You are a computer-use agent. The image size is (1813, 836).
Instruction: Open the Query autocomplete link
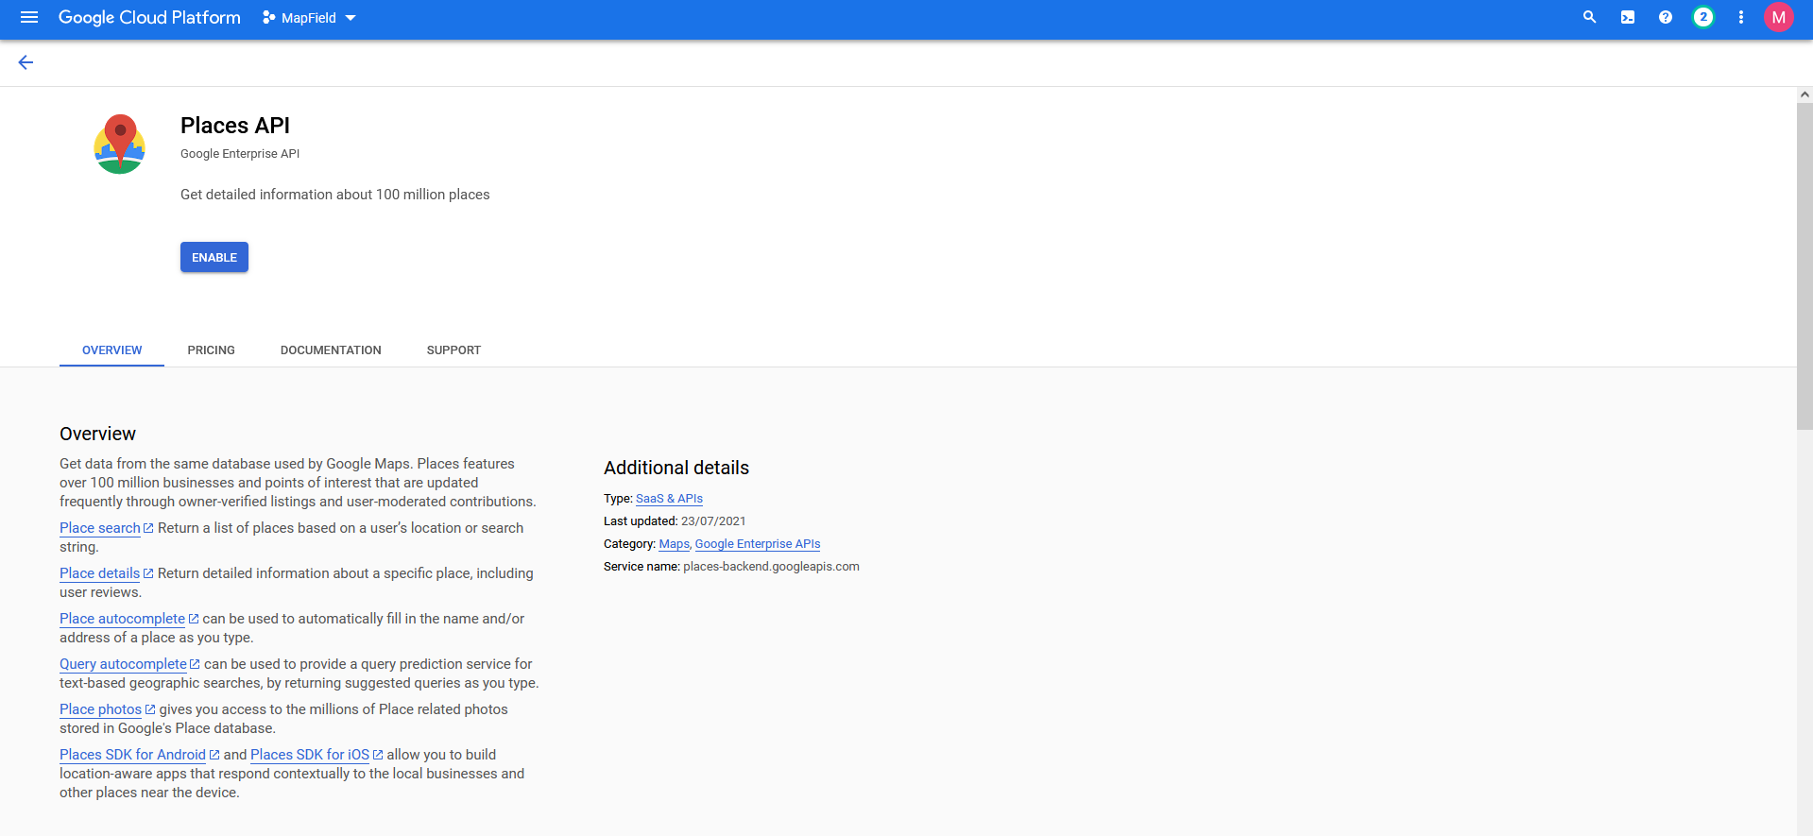point(124,664)
